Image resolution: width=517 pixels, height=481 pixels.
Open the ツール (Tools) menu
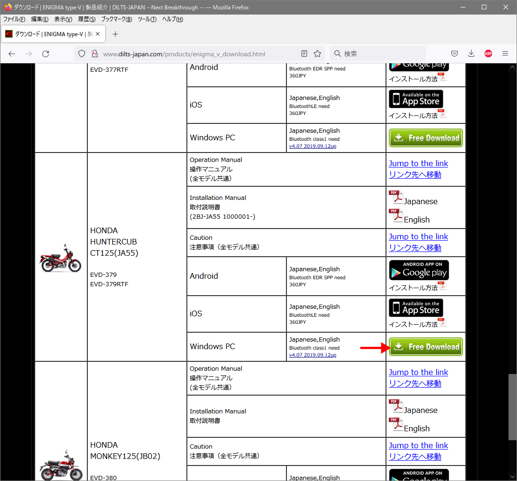coord(147,19)
